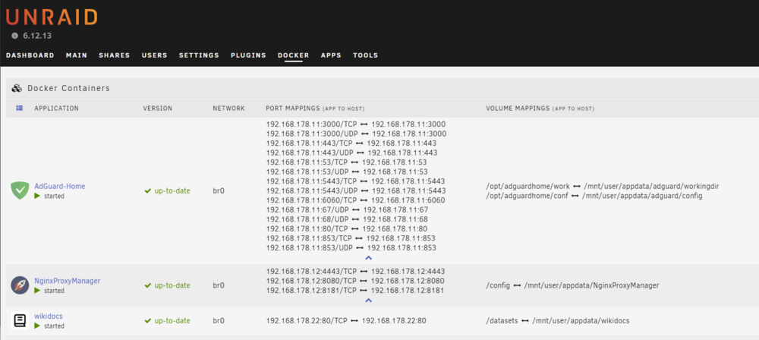
Task: Click the UNRAID logo
Action: [x=52, y=17]
